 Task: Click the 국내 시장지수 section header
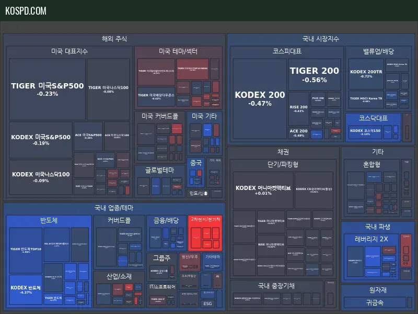321,39
